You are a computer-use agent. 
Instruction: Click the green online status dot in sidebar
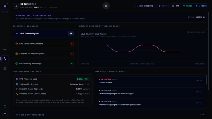pyautogui.click(x=5, y=106)
